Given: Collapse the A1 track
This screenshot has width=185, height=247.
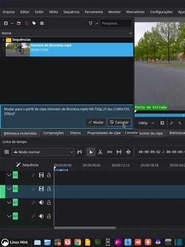Looking at the screenshot, I should 9,202.
